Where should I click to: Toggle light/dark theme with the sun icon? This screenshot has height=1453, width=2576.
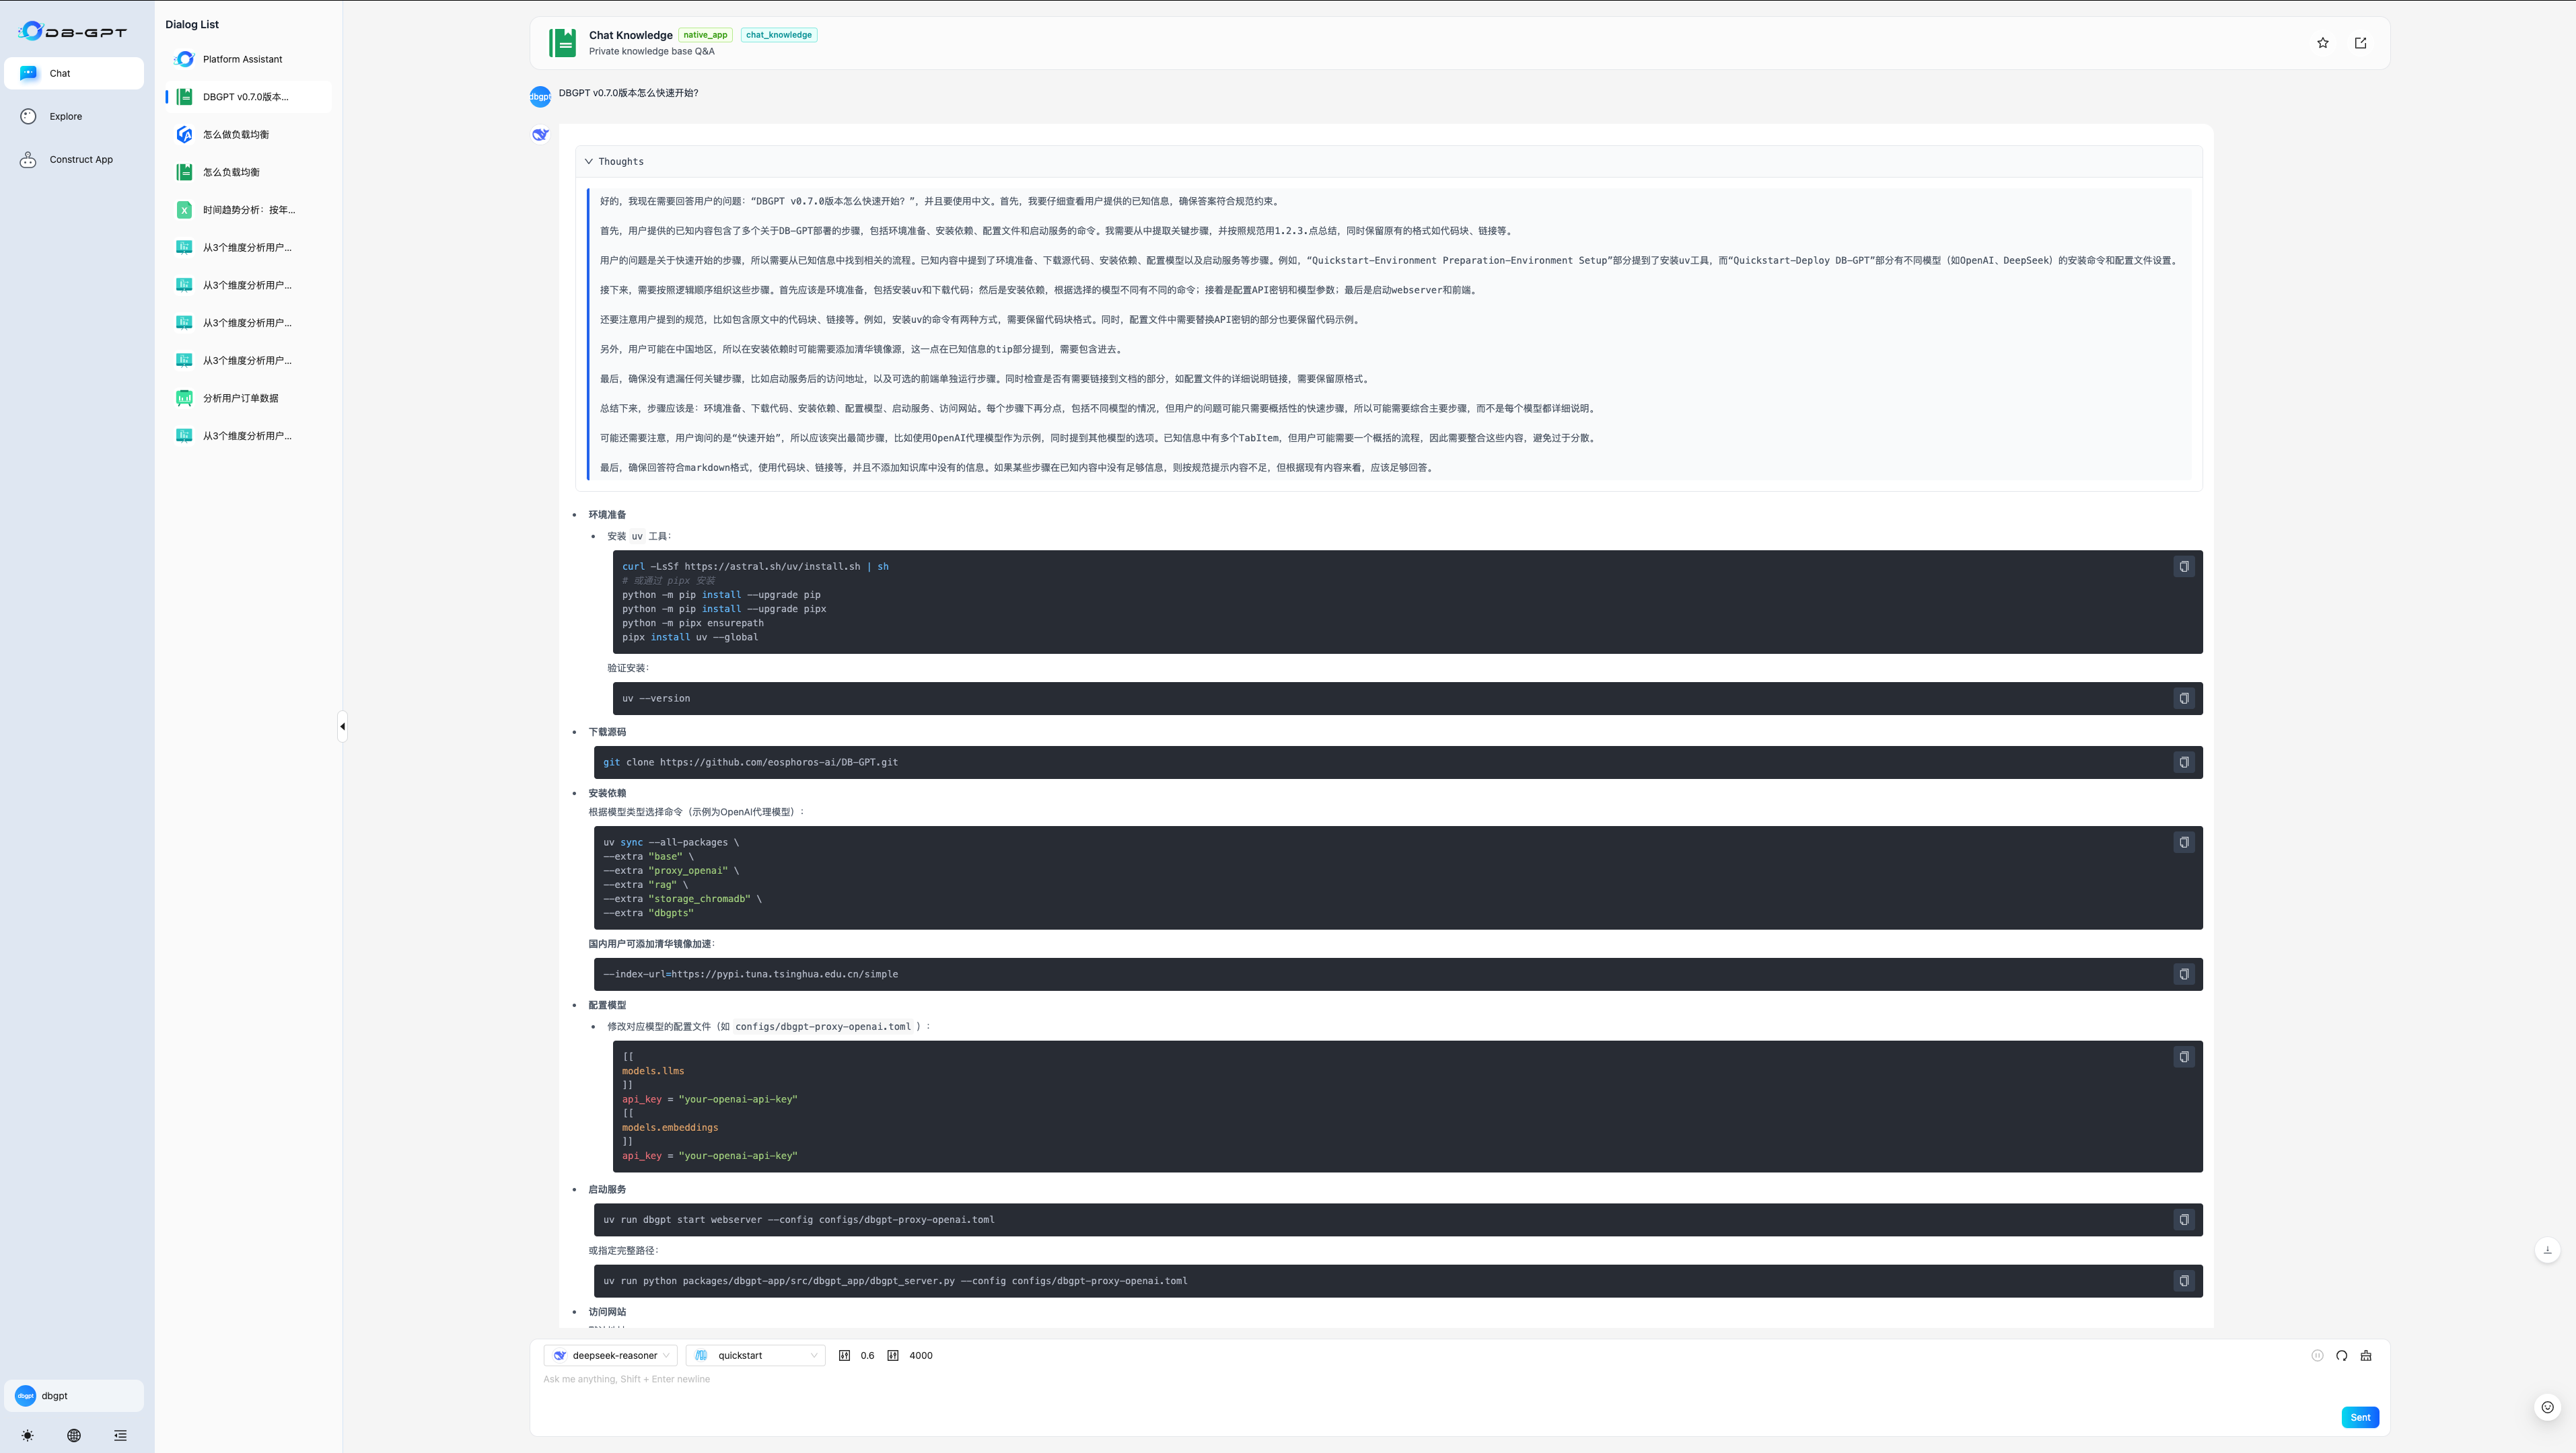coord(27,1435)
